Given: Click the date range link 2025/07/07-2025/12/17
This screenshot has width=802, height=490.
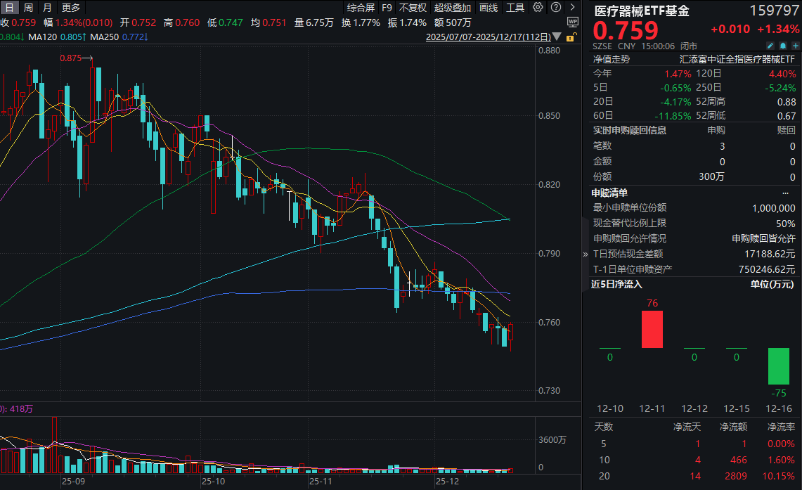Looking at the screenshot, I should [x=488, y=37].
